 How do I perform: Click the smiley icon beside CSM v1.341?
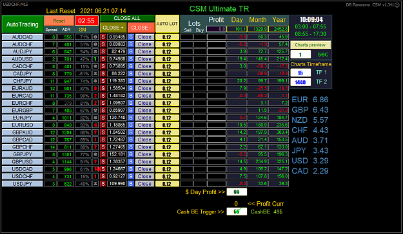(397, 4)
